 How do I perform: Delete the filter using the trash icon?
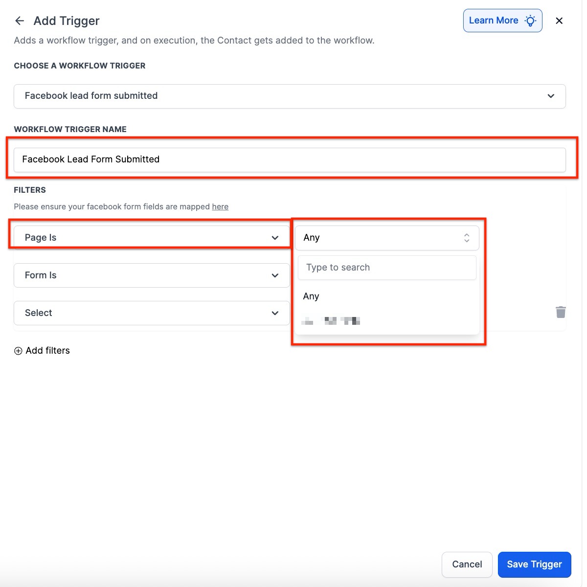pos(561,312)
